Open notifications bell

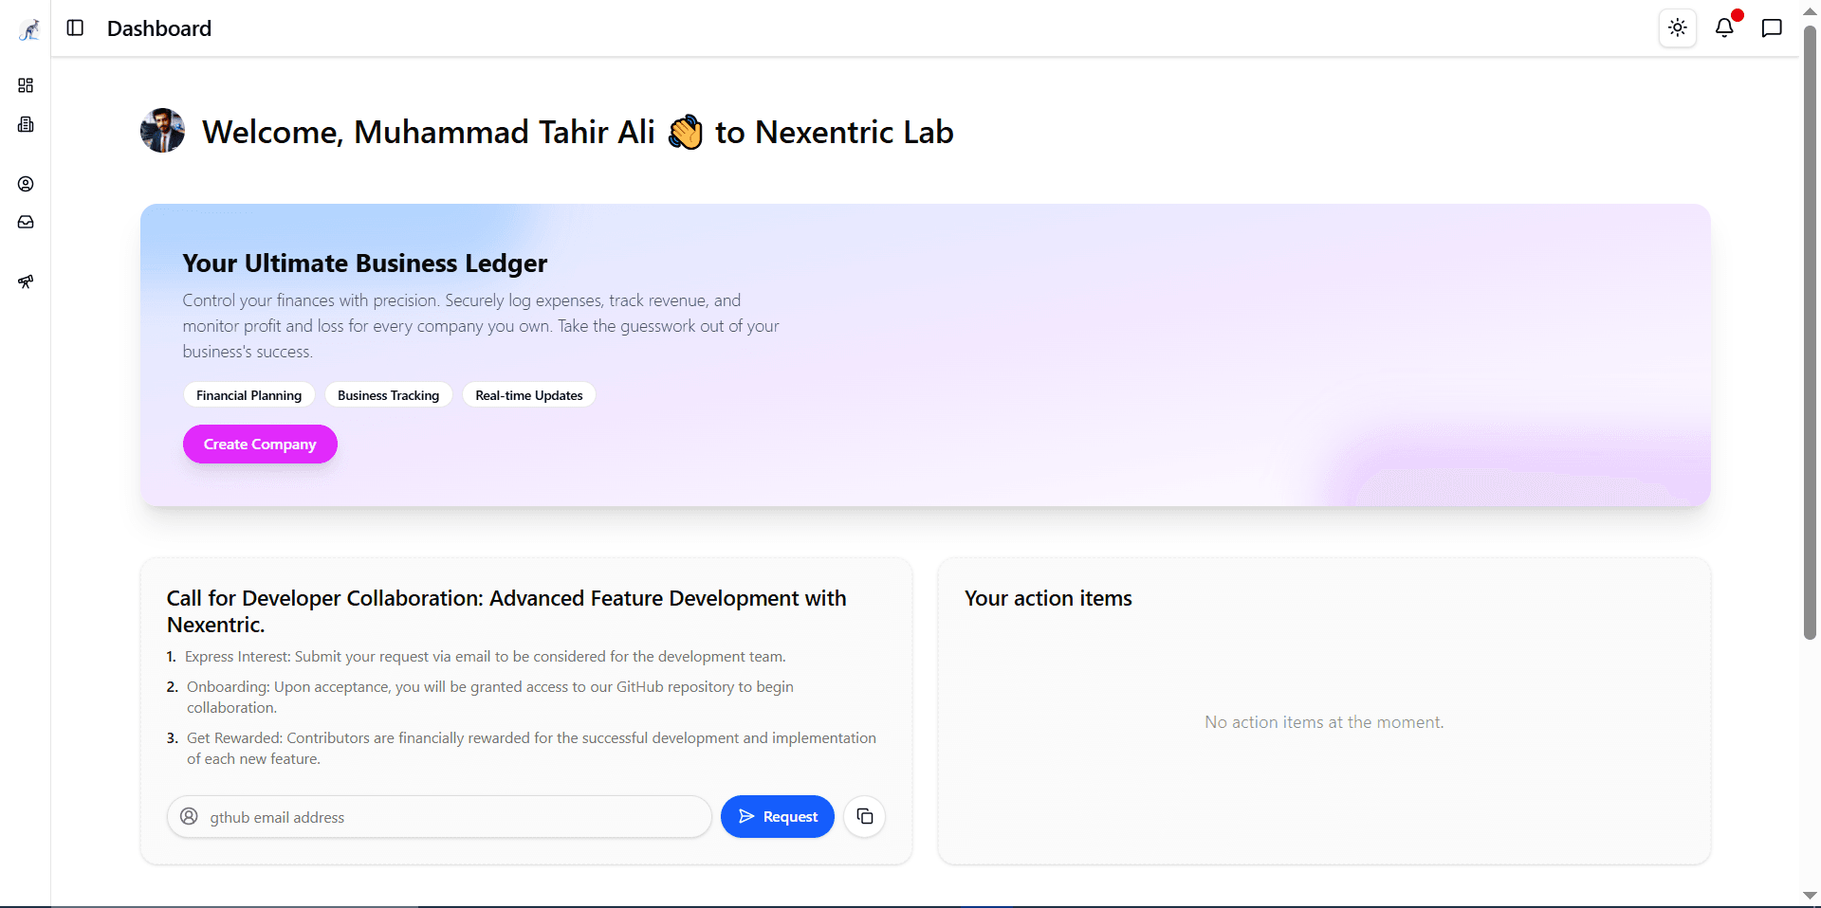pos(1724,28)
